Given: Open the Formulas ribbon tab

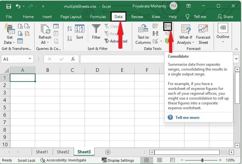Looking at the screenshot, I should 98,17.
